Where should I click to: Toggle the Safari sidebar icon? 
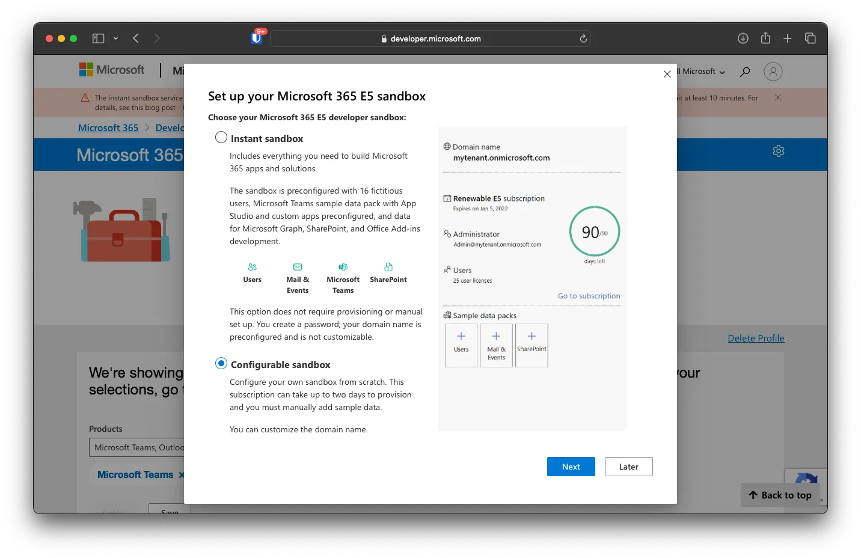point(98,38)
